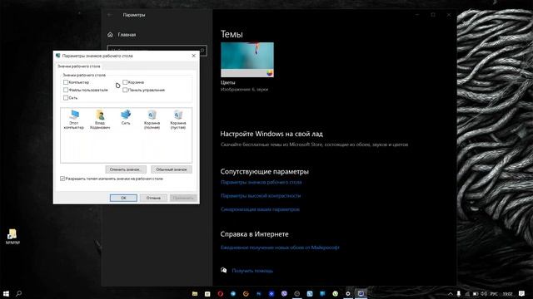Viewport: 533px width, 299px height.
Task: Select the Корзина (пустая) icon
Action: (177, 120)
